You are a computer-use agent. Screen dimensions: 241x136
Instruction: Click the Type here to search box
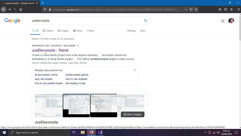click(x=39, y=132)
